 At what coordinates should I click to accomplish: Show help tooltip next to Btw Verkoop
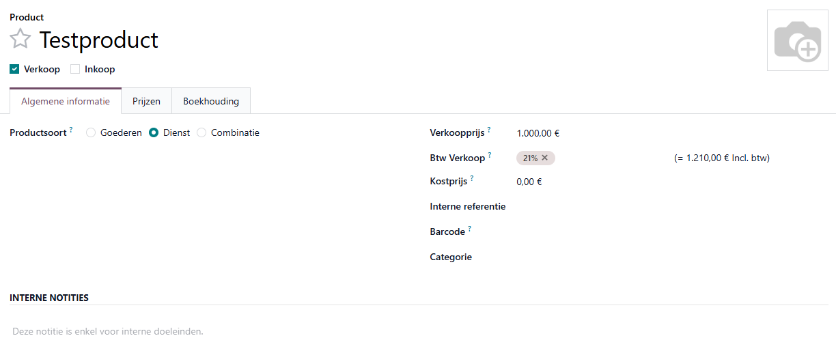pyautogui.click(x=490, y=154)
